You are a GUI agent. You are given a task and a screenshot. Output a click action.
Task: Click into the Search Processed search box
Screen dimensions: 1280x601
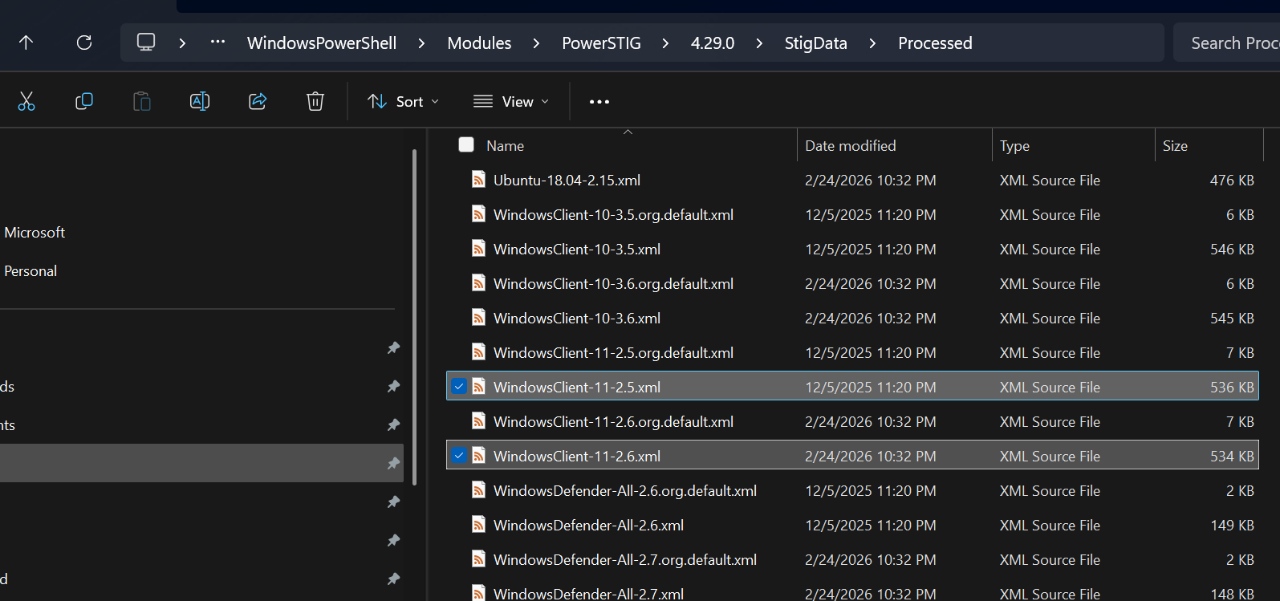pos(1226,43)
